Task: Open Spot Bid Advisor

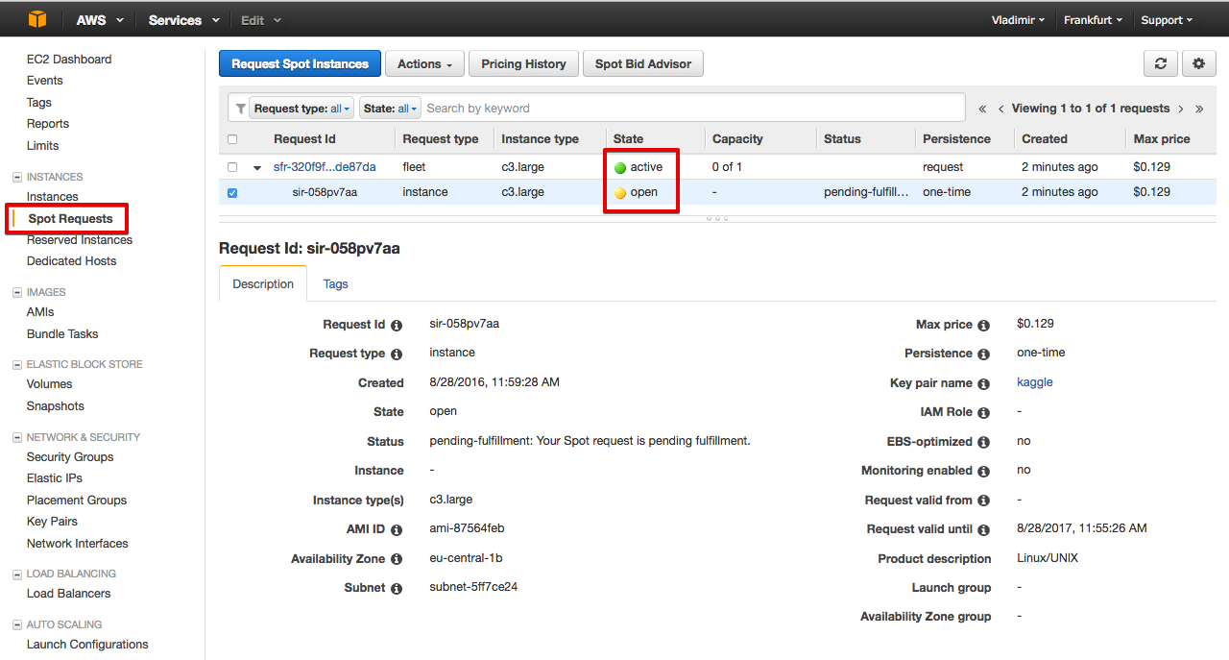Action: 643,63
